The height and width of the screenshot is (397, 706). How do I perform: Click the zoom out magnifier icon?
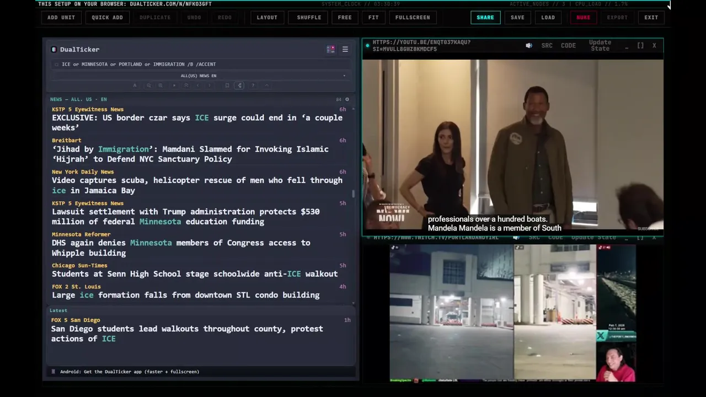pos(148,85)
